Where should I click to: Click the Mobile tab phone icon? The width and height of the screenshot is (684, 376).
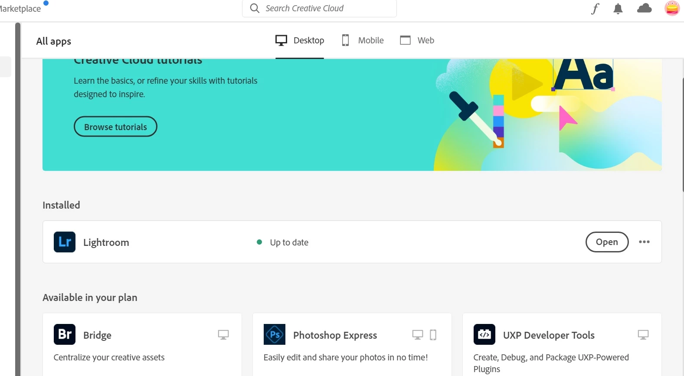(345, 40)
